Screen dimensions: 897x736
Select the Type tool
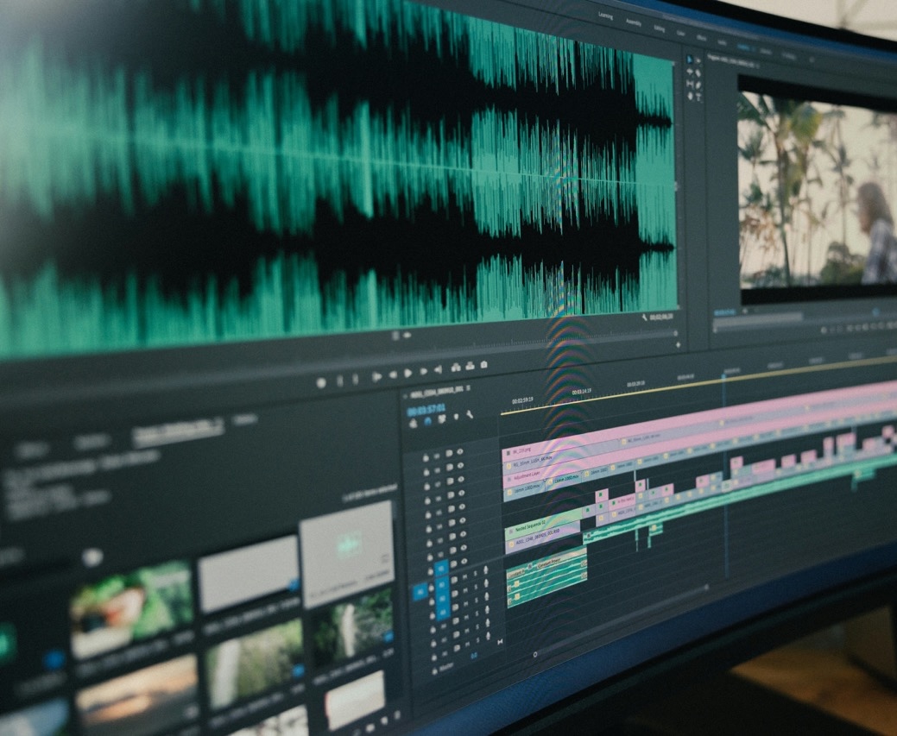[698, 98]
